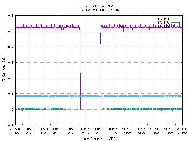Click the purple trace's falling edge before 10:00
Image resolution: width=188 pixels, height=141 pixels.
click(x=80, y=68)
